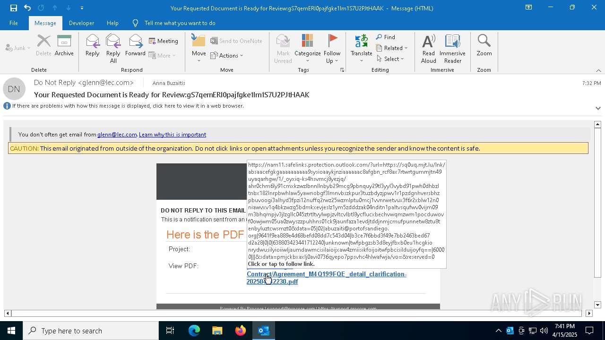The height and width of the screenshot is (340, 605).
Task: Click the volume tray icon
Action: [544, 331]
